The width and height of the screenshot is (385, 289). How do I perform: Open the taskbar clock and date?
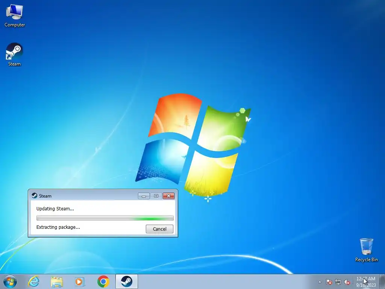pyautogui.click(x=366, y=282)
